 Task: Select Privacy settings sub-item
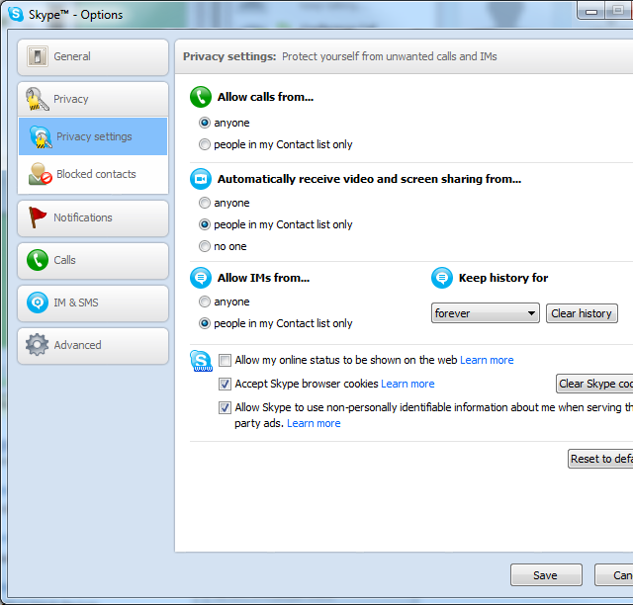pyautogui.click(x=93, y=136)
